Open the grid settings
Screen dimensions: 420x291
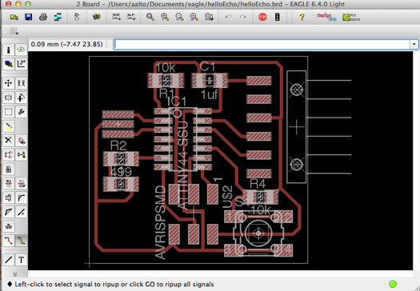click(x=14, y=31)
